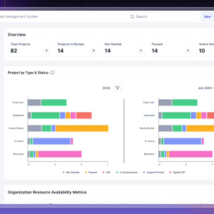This screenshot has height=214, width=214.
Task: Expand the New dropdown button
Action: [x=207, y=17]
